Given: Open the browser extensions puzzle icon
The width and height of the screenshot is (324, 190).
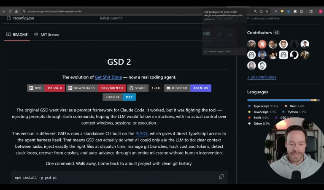Looking at the screenshot, I should [302, 11].
